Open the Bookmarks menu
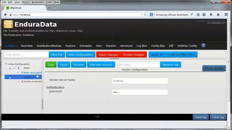Viewport: 232px width, 130px height. coord(38,2)
